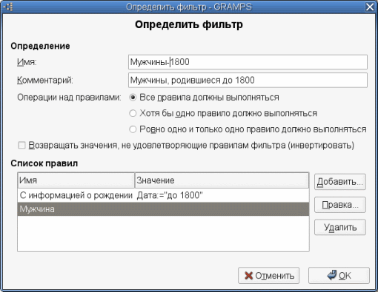The height and width of the screenshot is (292, 378).
Task: Open the Добавить... rule dialog
Action: [x=340, y=182]
